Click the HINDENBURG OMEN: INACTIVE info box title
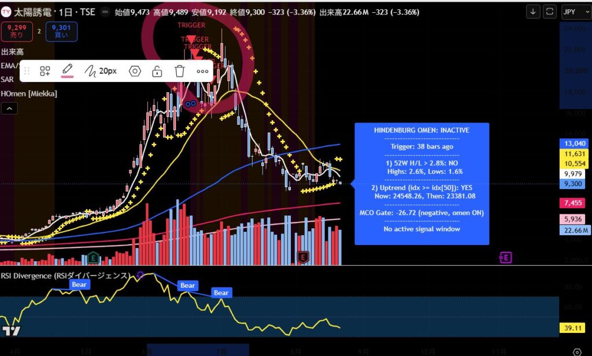The height and width of the screenshot is (356, 592). tap(421, 130)
